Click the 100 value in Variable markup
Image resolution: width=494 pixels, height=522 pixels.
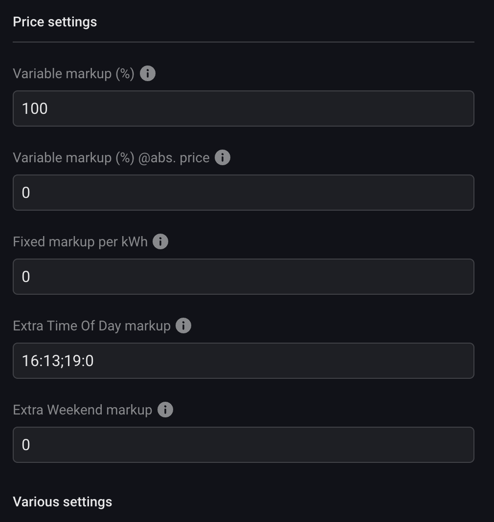coord(35,109)
